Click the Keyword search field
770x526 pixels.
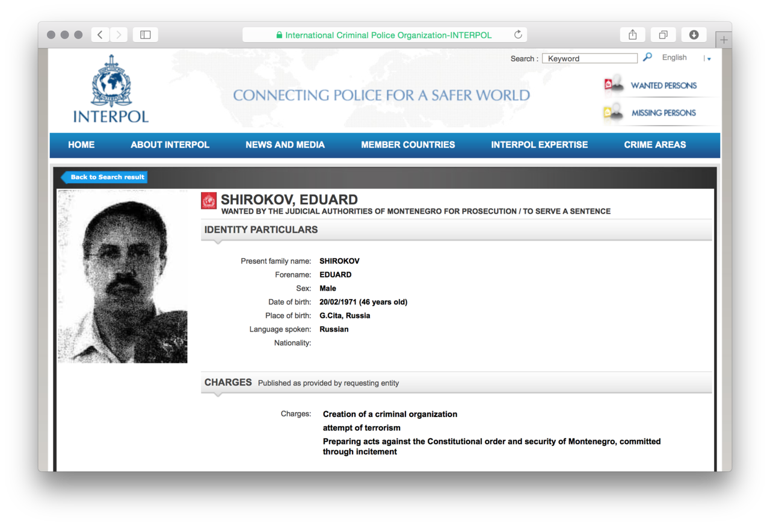[x=590, y=58]
